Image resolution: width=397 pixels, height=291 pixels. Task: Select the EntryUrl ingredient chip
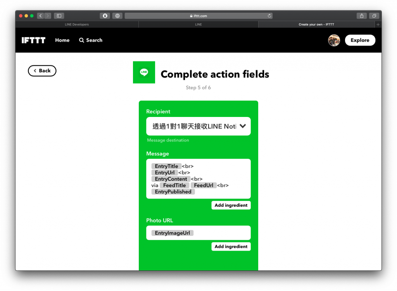(164, 173)
